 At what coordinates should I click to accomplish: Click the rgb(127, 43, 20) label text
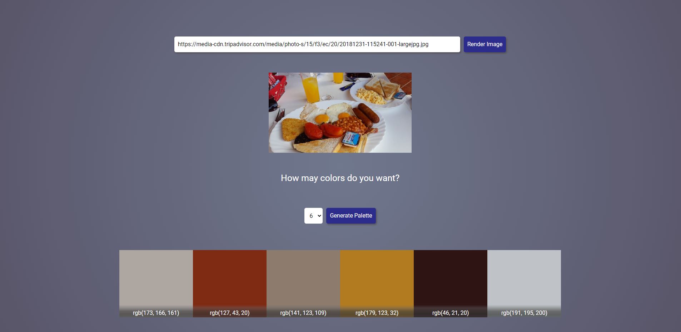coord(230,313)
